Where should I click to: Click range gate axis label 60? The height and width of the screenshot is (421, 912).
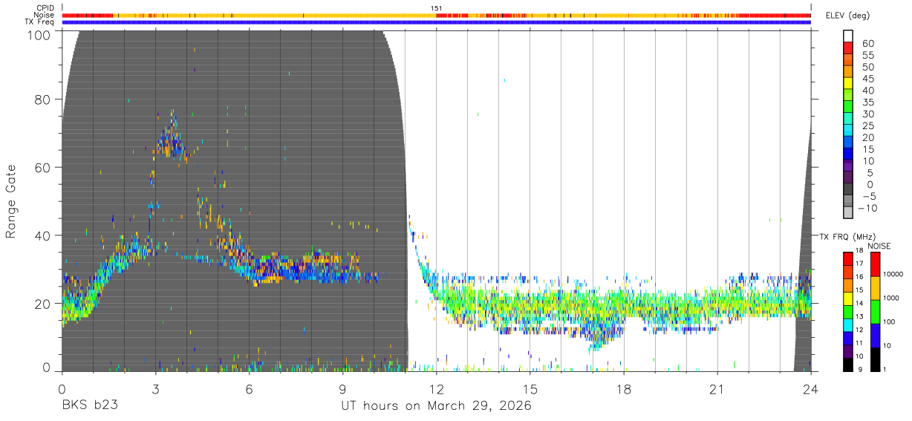click(x=42, y=168)
